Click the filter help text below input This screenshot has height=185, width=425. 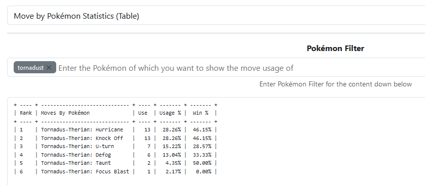pos(335,84)
